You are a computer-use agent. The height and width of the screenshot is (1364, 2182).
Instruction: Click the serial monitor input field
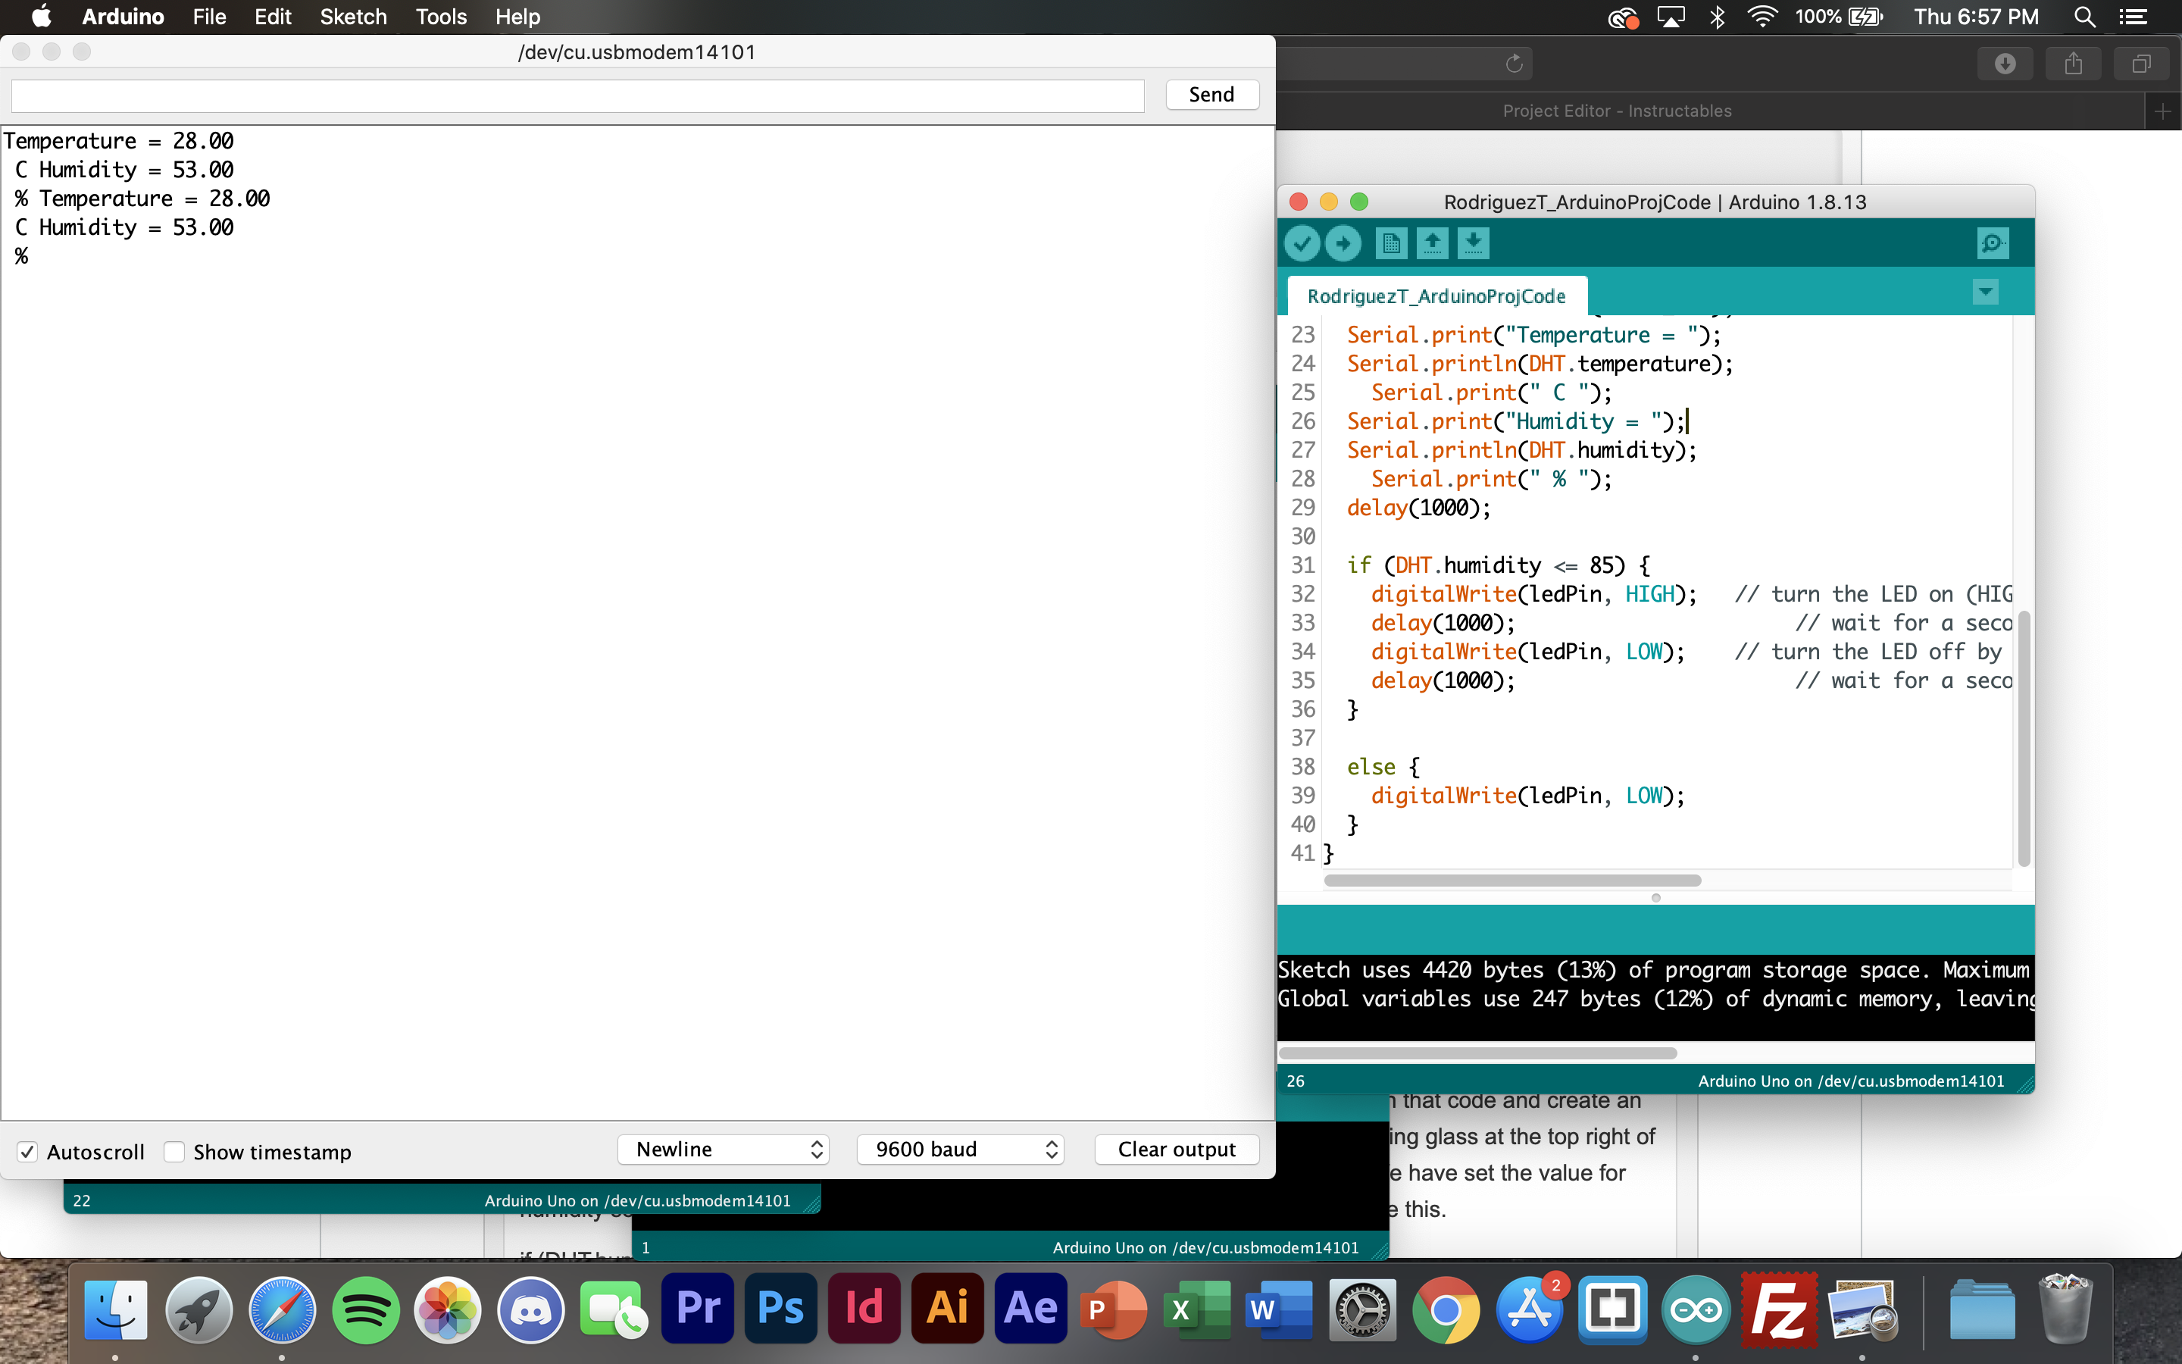(x=577, y=95)
